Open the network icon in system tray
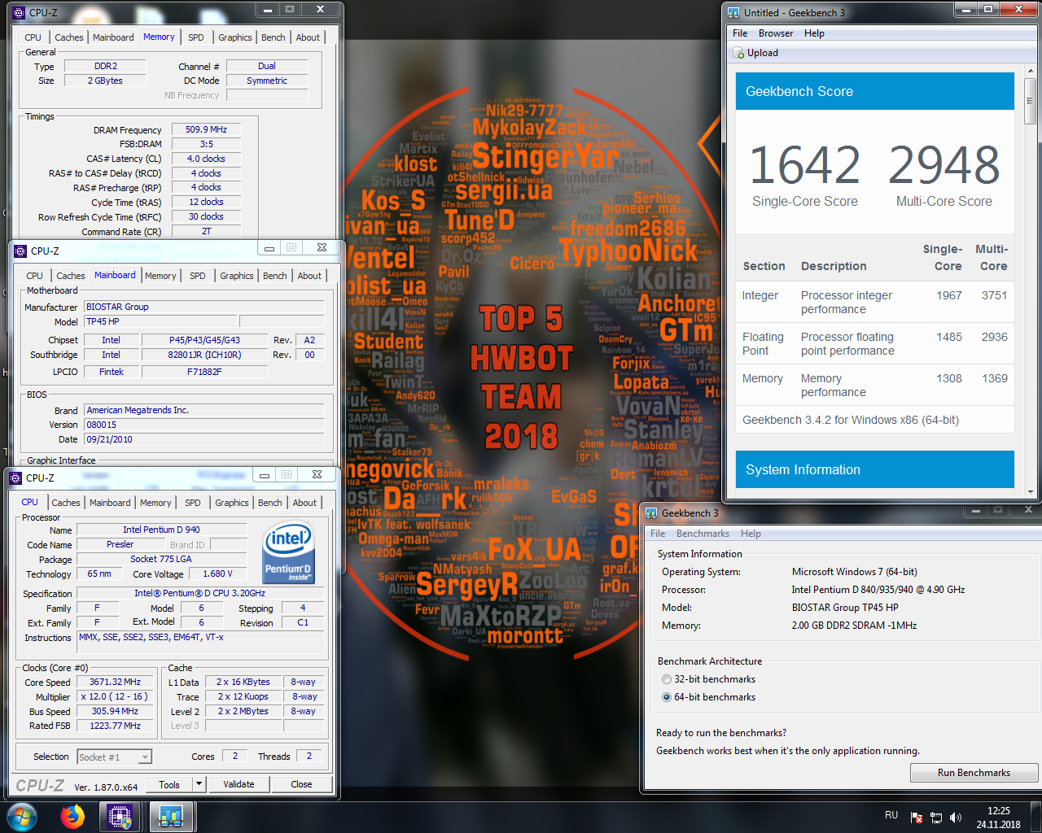This screenshot has height=833, width=1042. pyautogui.click(x=936, y=818)
